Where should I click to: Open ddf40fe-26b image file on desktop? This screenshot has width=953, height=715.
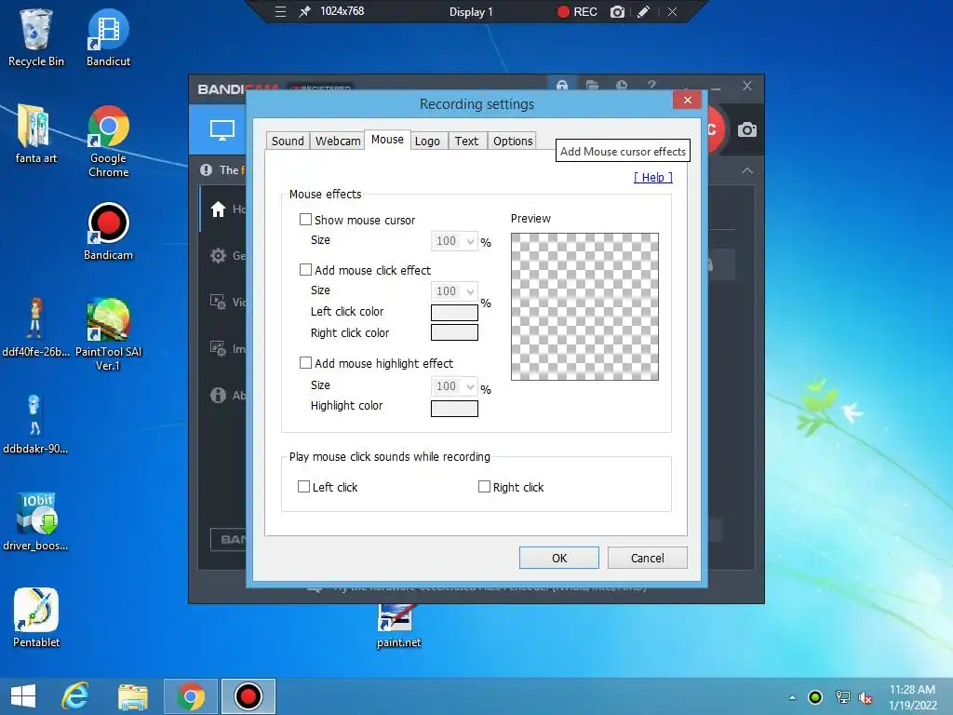[x=35, y=327]
